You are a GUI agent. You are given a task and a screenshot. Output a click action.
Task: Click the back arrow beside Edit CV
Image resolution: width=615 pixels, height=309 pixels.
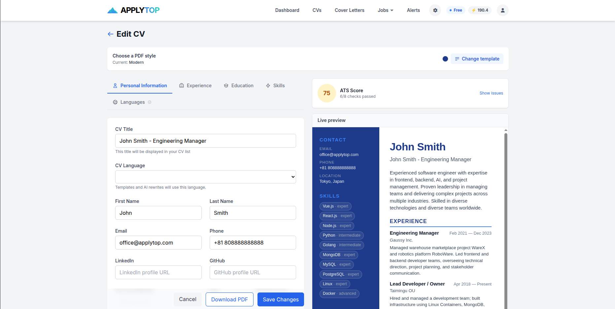111,34
